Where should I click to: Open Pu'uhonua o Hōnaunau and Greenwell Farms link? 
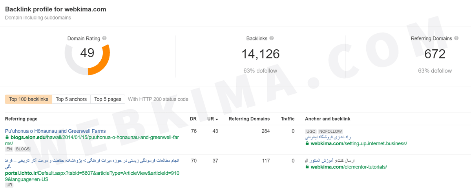tap(55, 131)
